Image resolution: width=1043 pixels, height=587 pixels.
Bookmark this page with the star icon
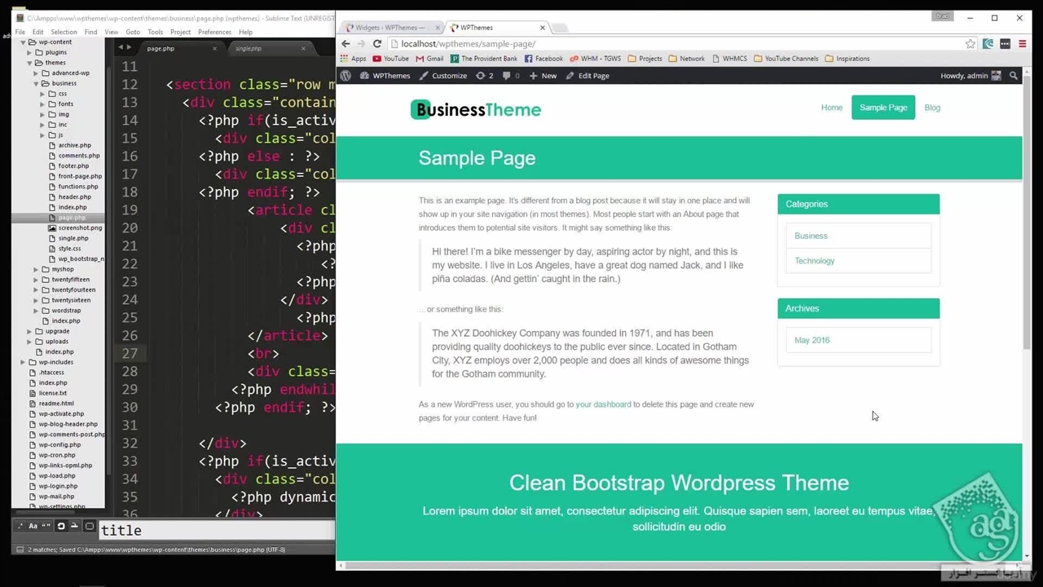click(970, 44)
